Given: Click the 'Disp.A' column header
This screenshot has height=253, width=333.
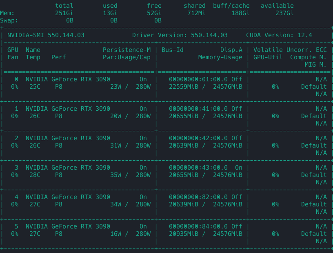Looking at the screenshot, I should (231, 50).
